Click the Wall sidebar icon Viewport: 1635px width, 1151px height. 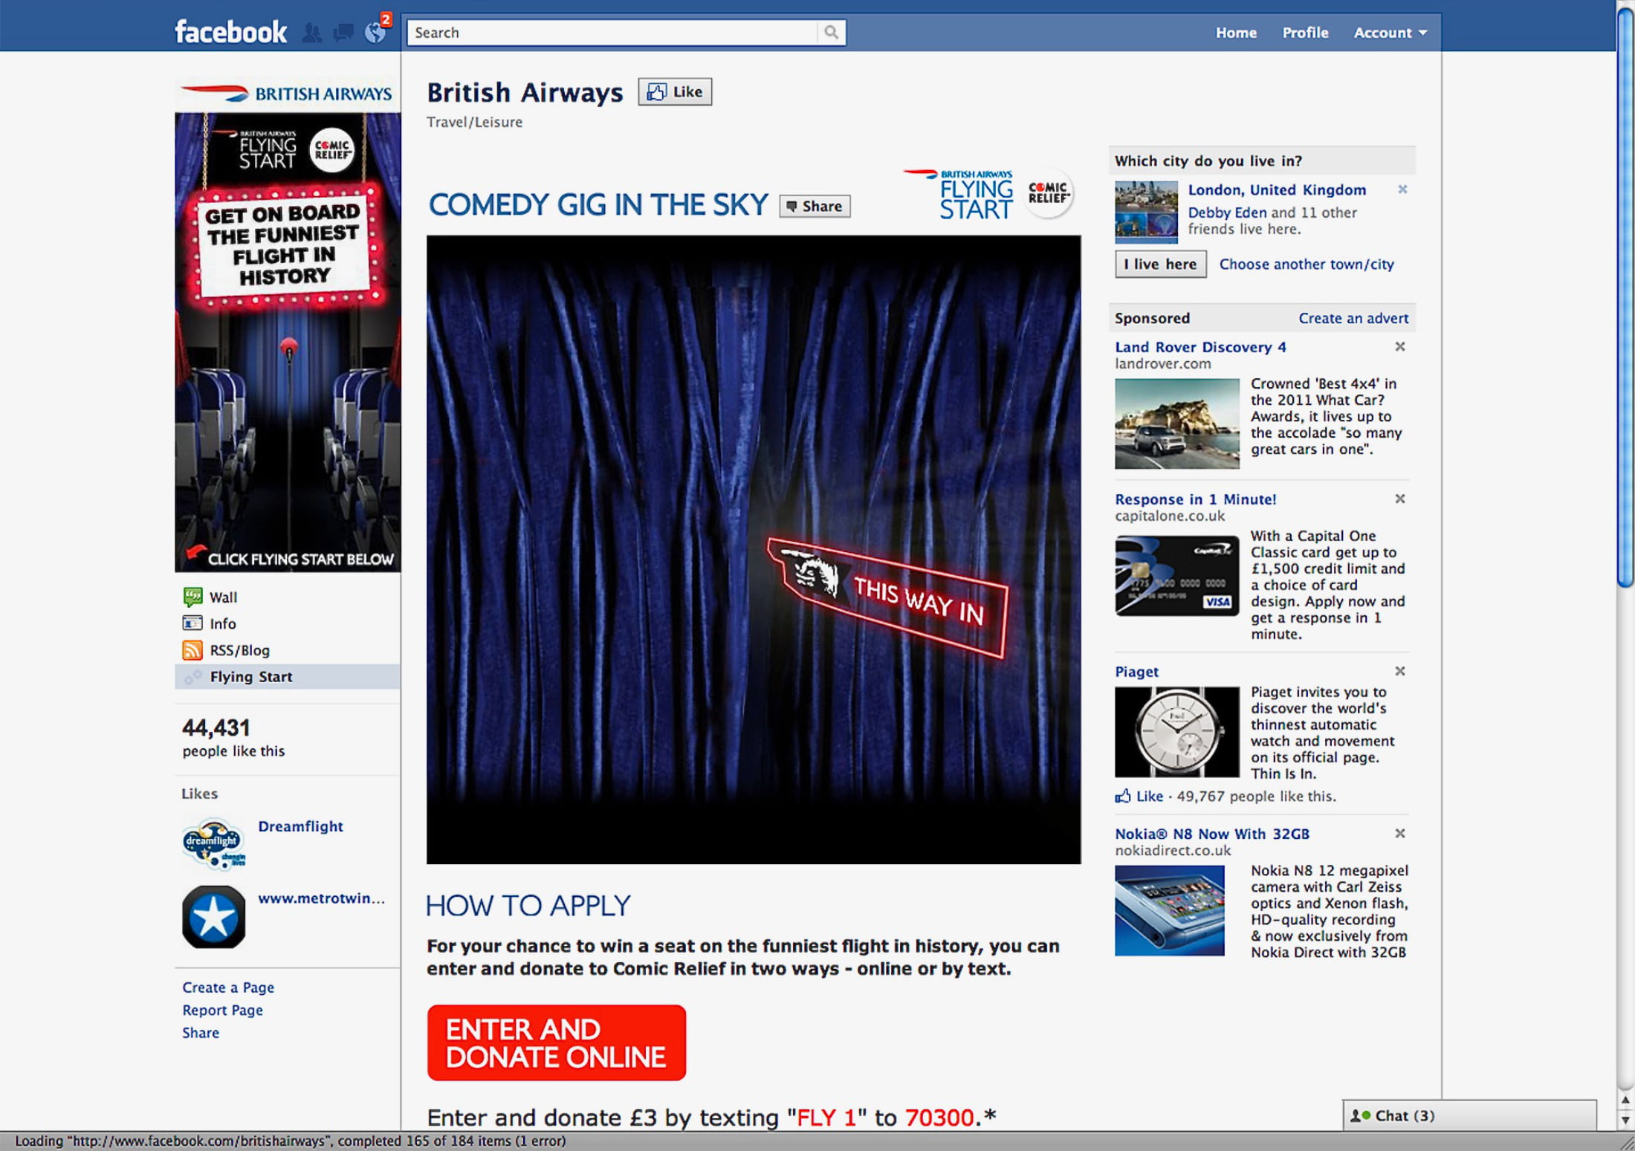[x=192, y=597]
